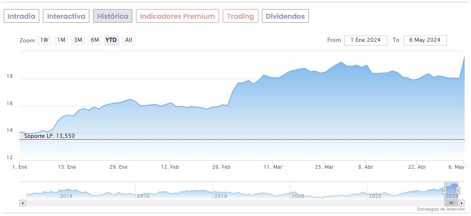
Task: Select the Histórica tab
Action: 113,16
